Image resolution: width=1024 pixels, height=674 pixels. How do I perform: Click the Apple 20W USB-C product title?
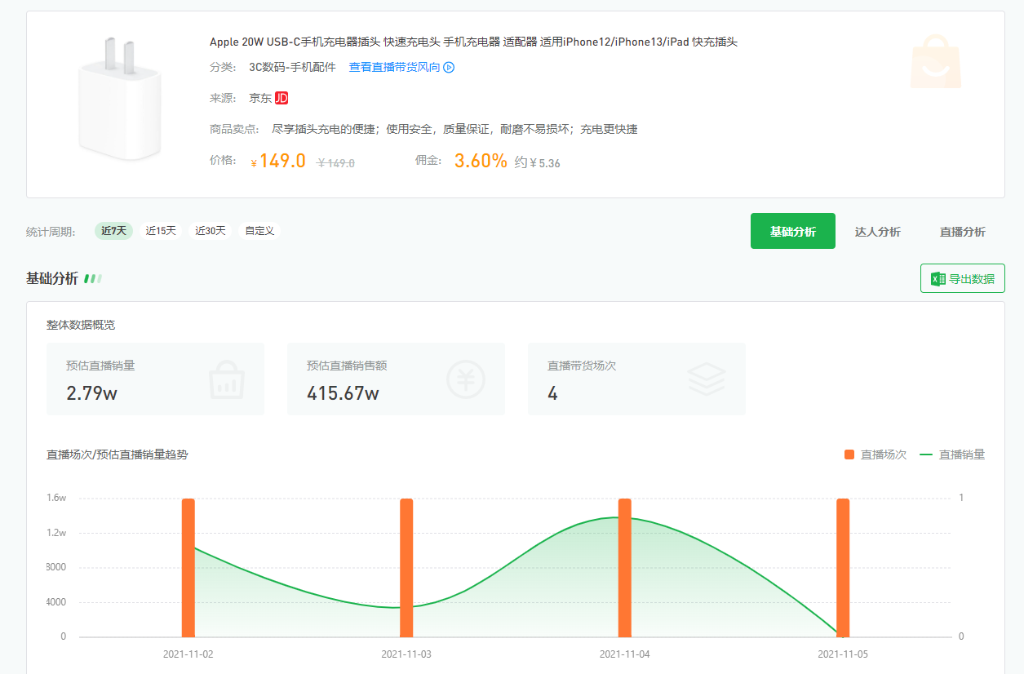point(473,42)
